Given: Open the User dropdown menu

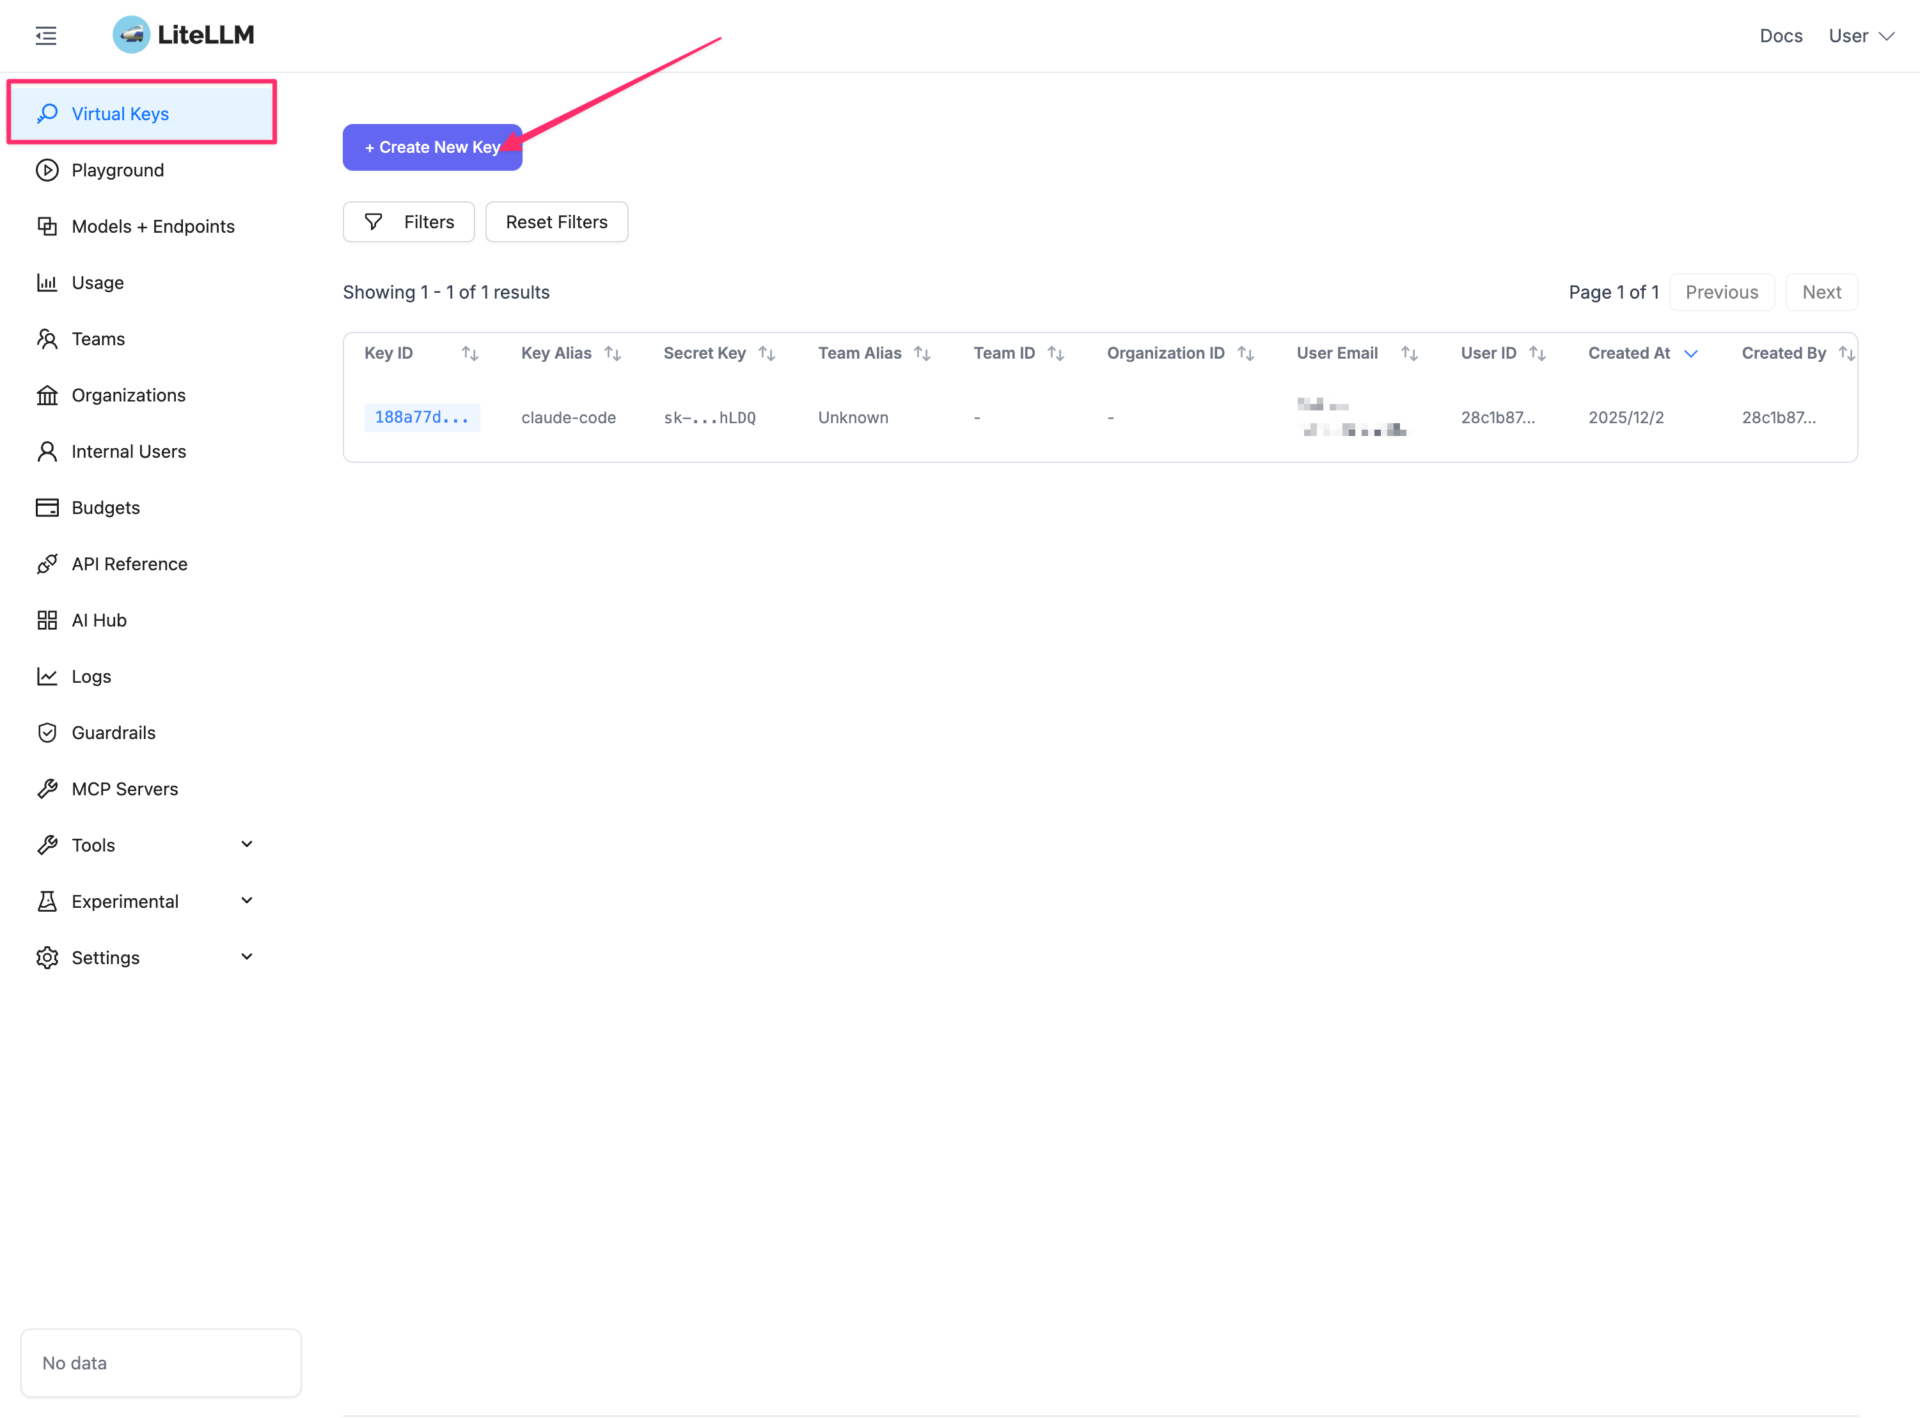Looking at the screenshot, I should 1861,36.
